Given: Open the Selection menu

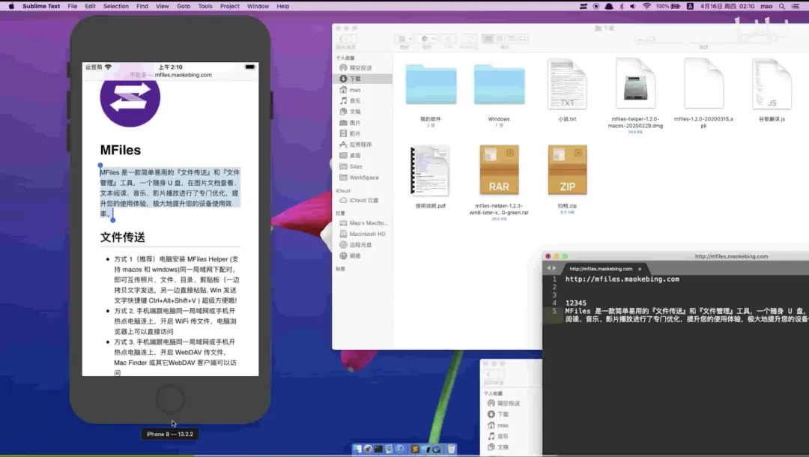Looking at the screenshot, I should coord(115,6).
